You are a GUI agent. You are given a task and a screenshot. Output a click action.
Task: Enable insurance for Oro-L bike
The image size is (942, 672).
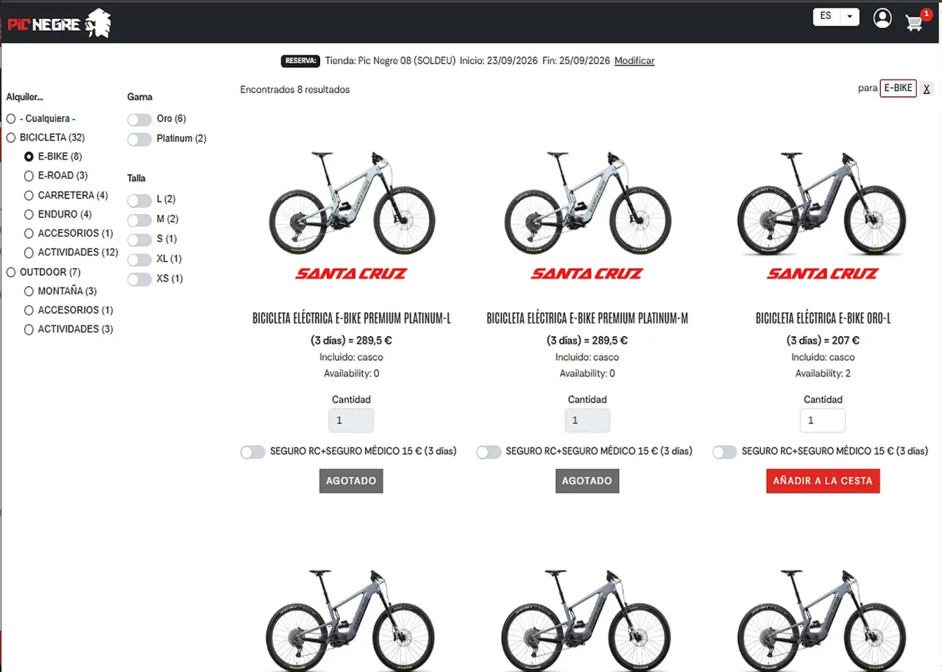(724, 452)
